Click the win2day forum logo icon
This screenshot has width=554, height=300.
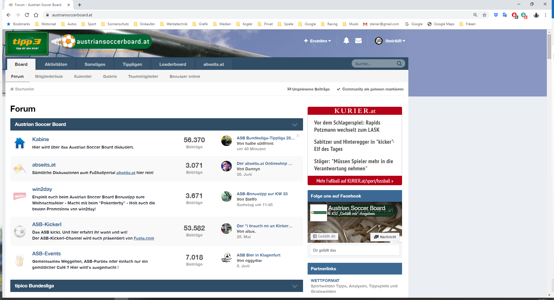(x=20, y=196)
